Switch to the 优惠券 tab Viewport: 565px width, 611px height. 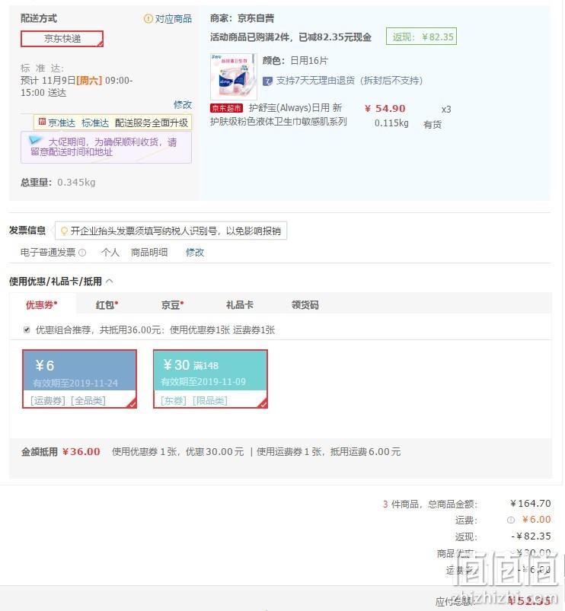(42, 304)
